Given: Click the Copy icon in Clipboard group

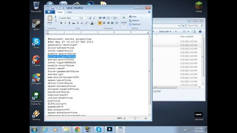Looking at the screenshot, I should coord(56,20).
